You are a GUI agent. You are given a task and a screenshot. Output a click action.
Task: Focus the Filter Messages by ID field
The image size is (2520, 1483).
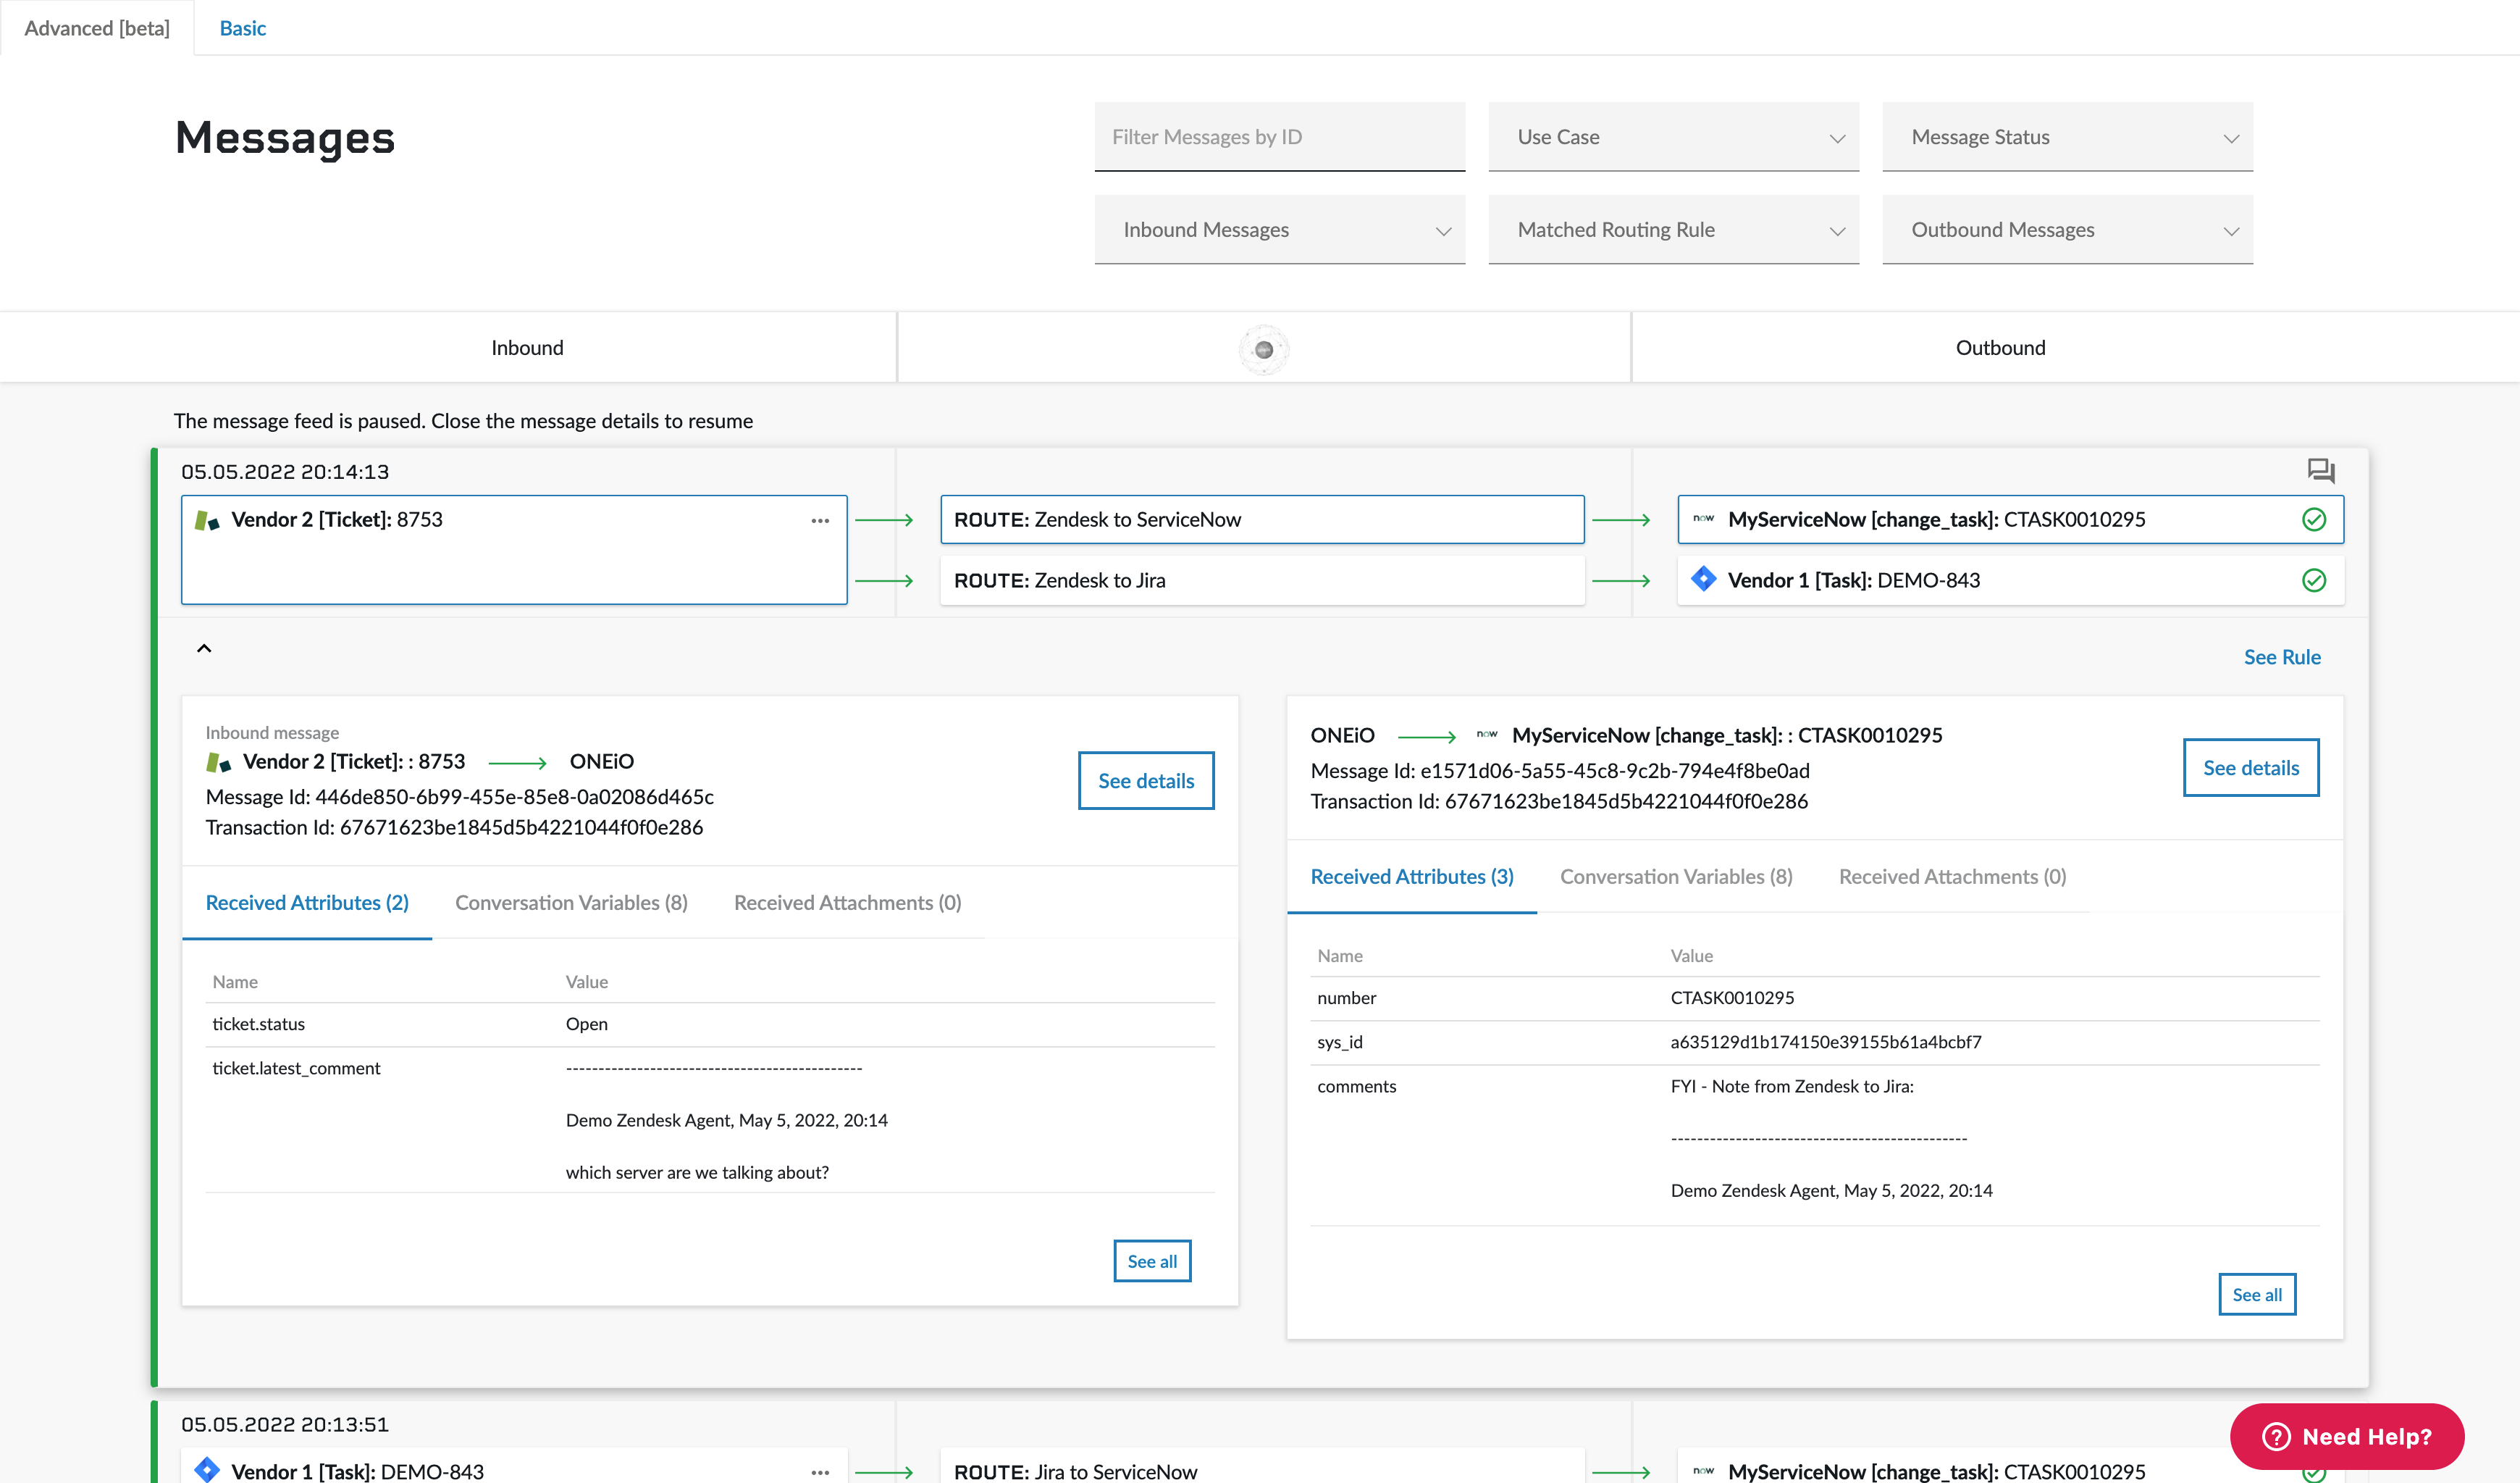pos(1280,137)
